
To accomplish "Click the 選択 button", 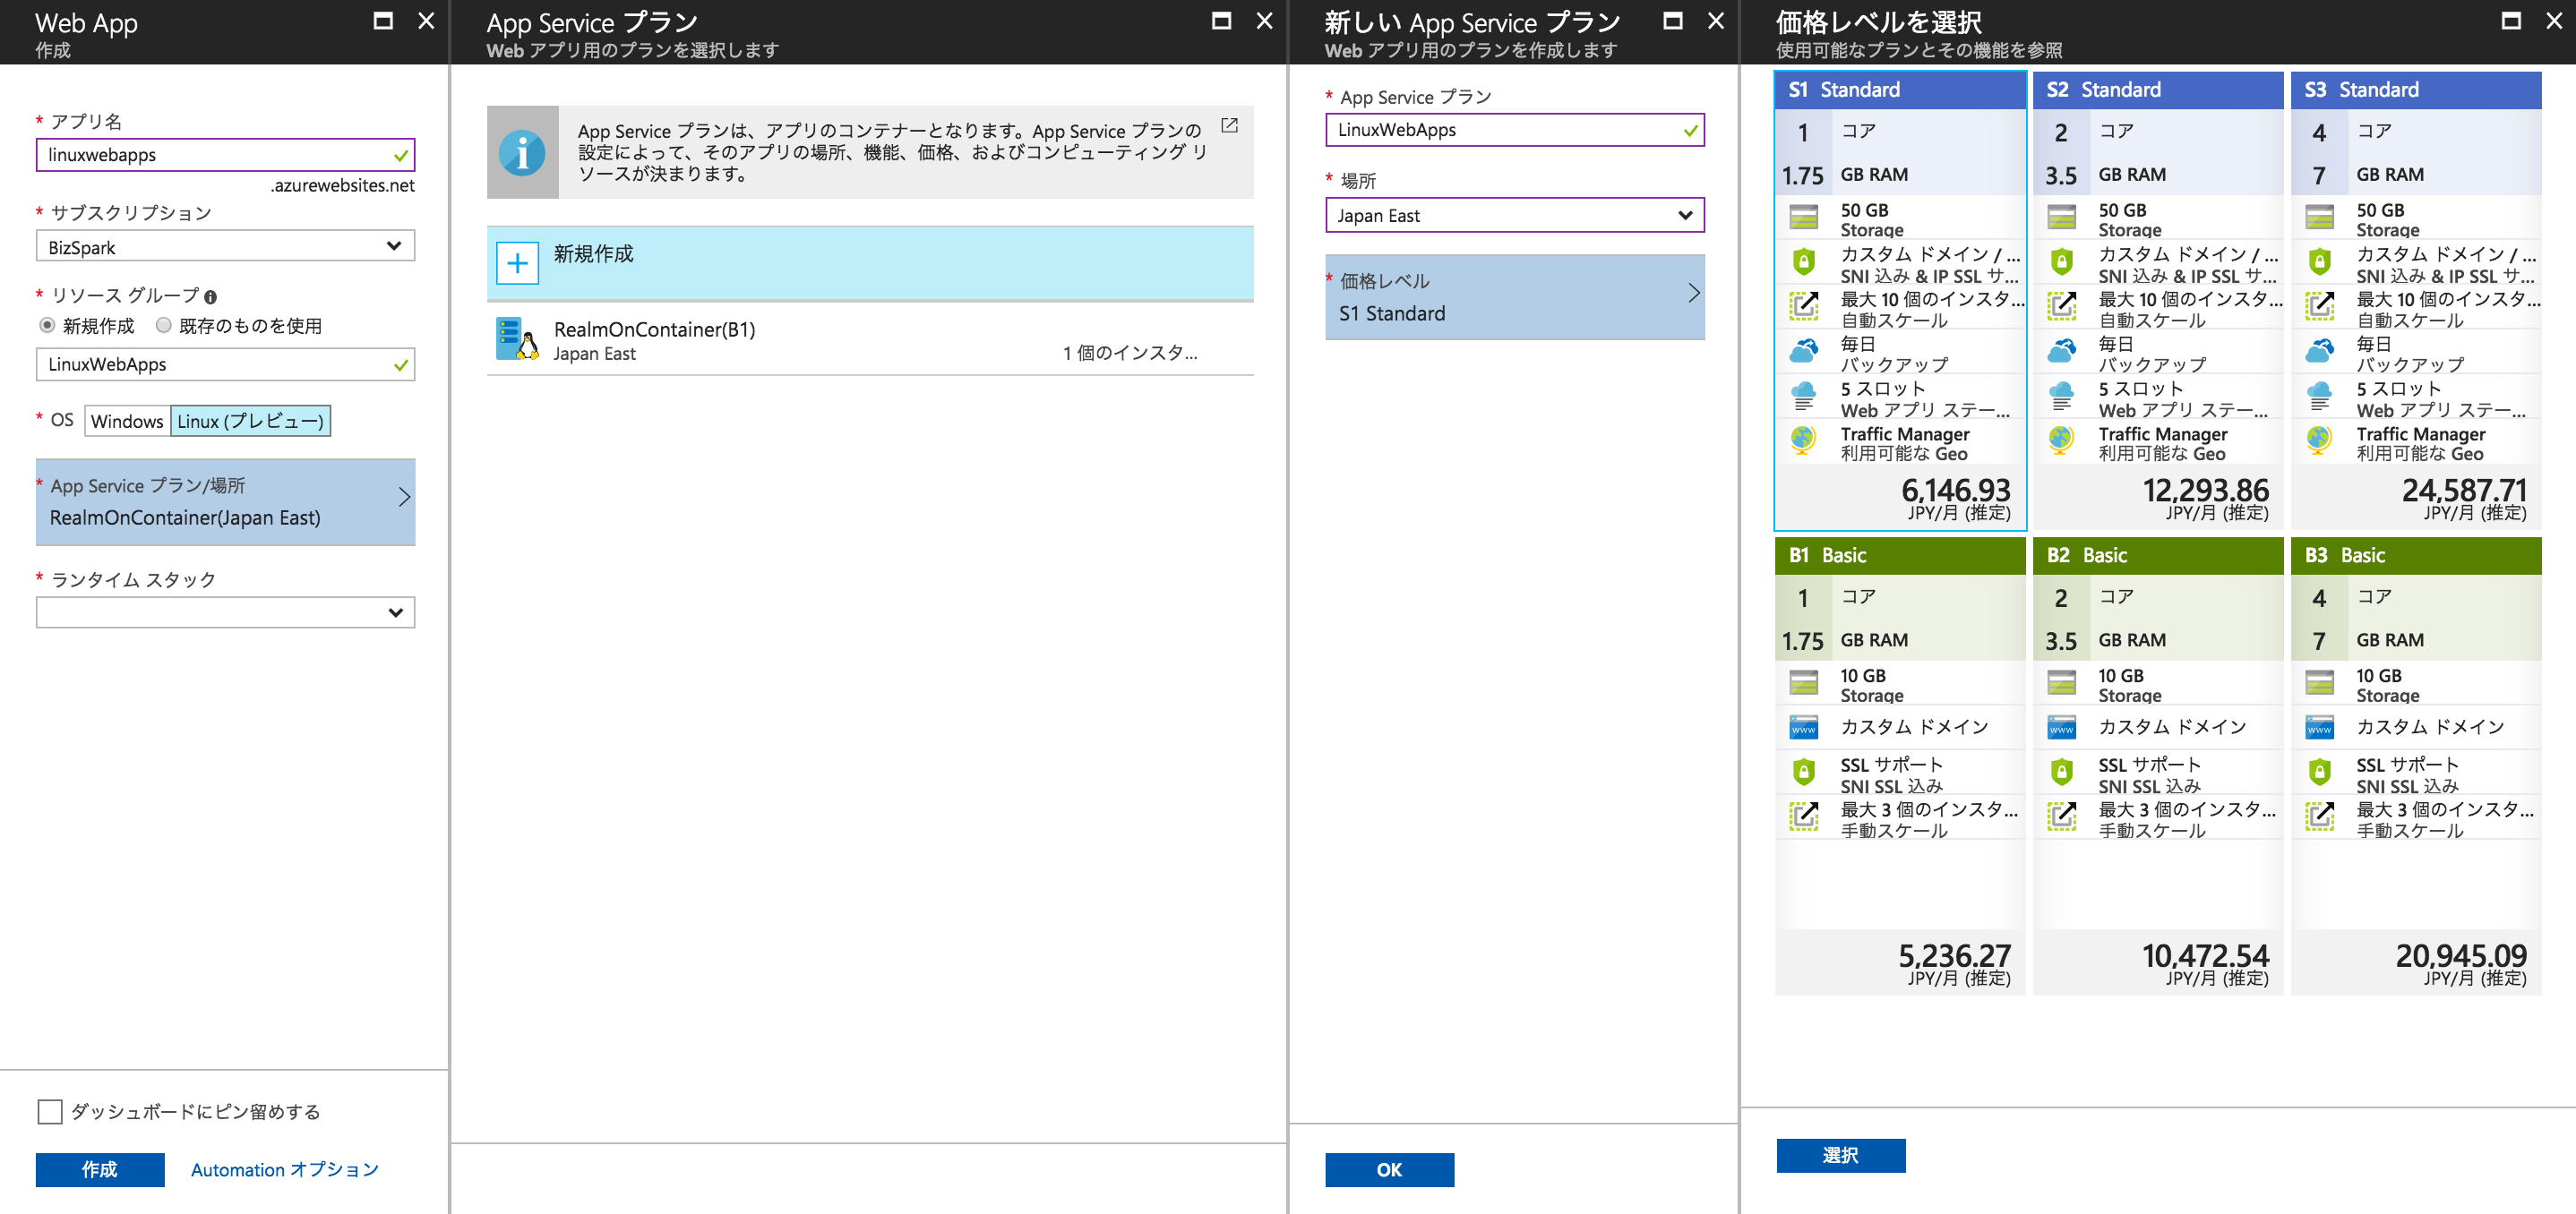I will pyautogui.click(x=1841, y=1156).
